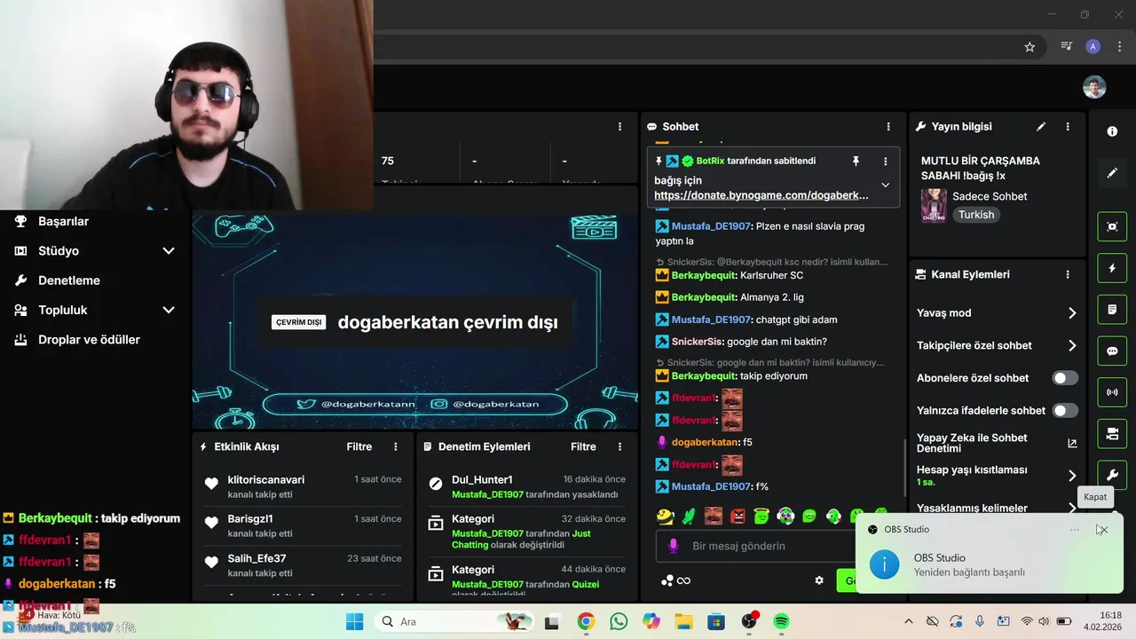This screenshot has height=639, width=1136.
Task: Show hidden system tray icons chevron
Action: click(908, 621)
